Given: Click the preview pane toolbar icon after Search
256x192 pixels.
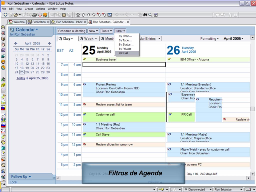Looking at the screenshot, I should coord(155,15).
